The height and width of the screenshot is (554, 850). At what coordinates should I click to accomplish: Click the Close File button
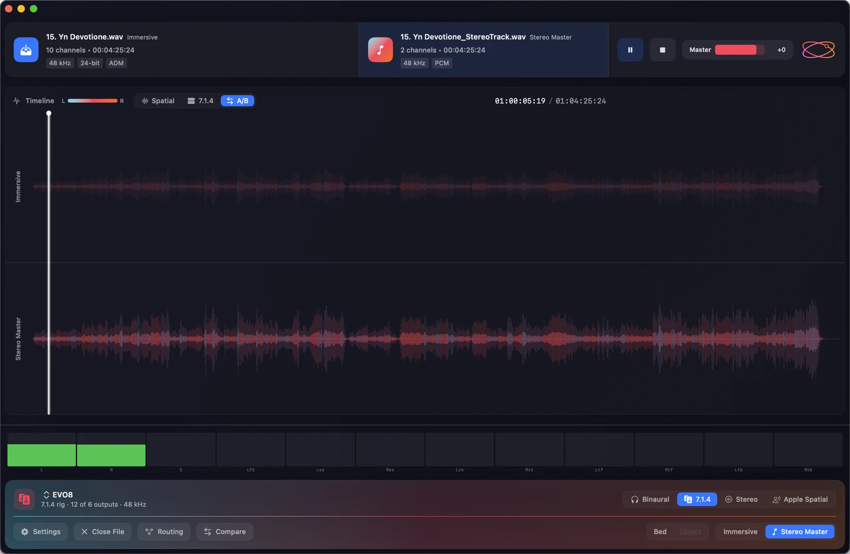pos(102,531)
